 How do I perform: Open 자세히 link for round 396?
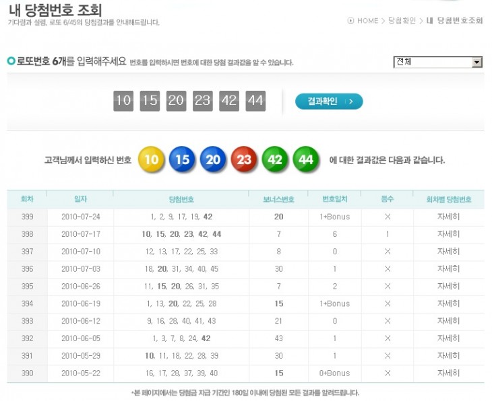tap(448, 269)
